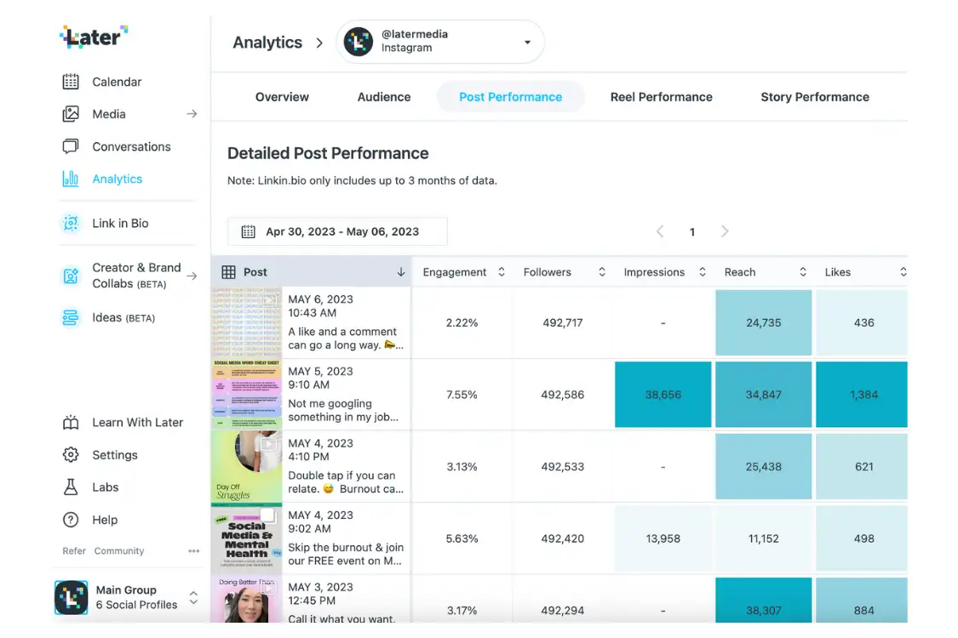Open Learn With Later
The width and height of the screenshot is (958, 638).
click(x=137, y=423)
